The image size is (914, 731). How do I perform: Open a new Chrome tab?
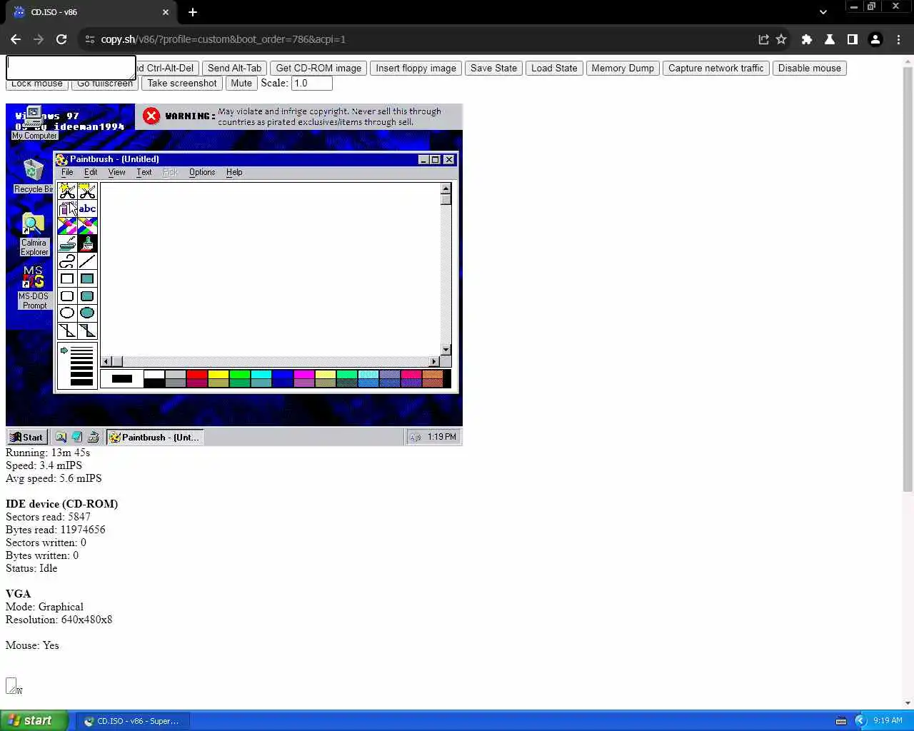[193, 12]
